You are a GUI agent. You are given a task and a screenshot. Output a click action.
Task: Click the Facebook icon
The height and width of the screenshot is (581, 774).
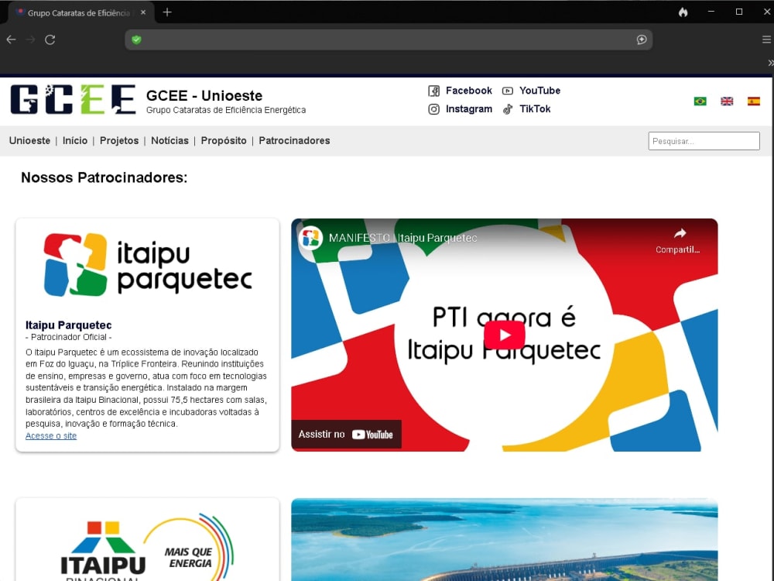(x=434, y=91)
